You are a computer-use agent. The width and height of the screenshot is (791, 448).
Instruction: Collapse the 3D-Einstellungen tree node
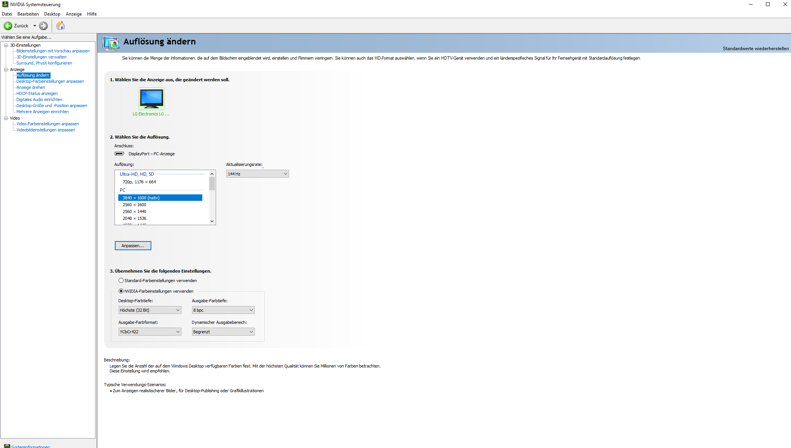coord(6,45)
